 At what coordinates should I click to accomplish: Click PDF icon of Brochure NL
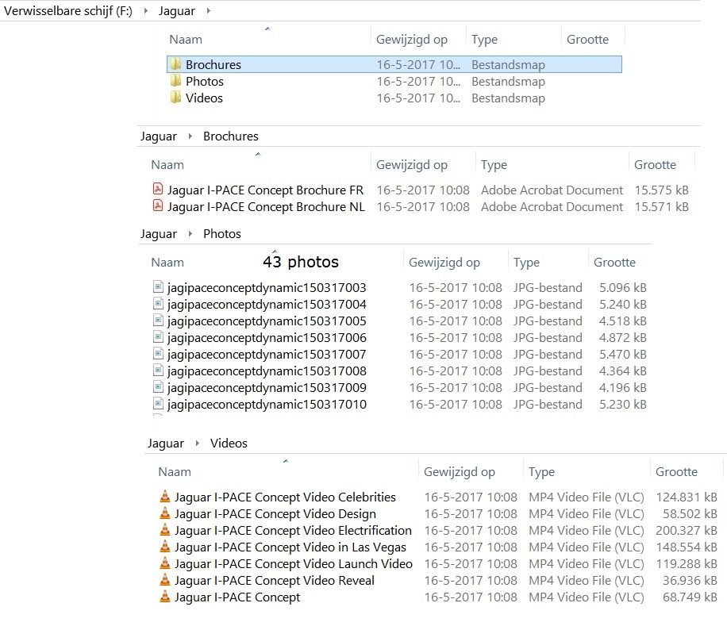(158, 205)
